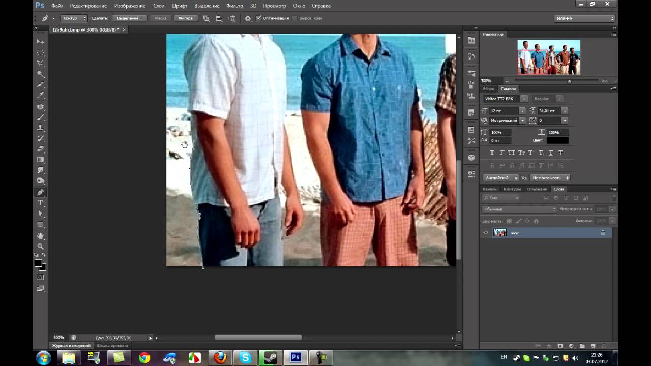The height and width of the screenshot is (366, 651).
Task: Click the text Цвет swatch in Символ
Action: (x=558, y=140)
